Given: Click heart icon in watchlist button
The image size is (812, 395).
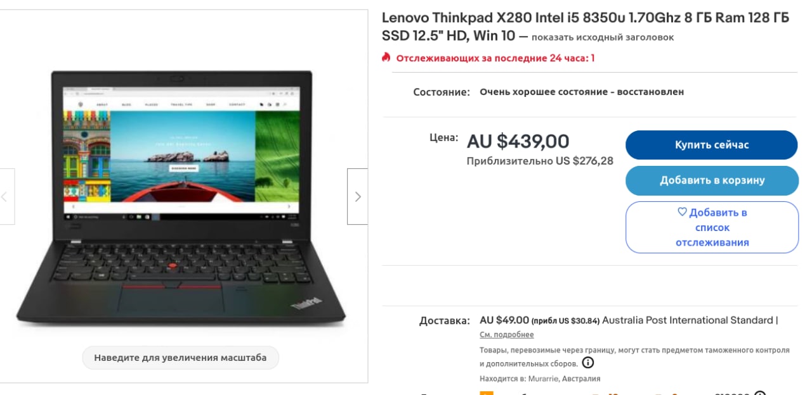Looking at the screenshot, I should [x=682, y=212].
